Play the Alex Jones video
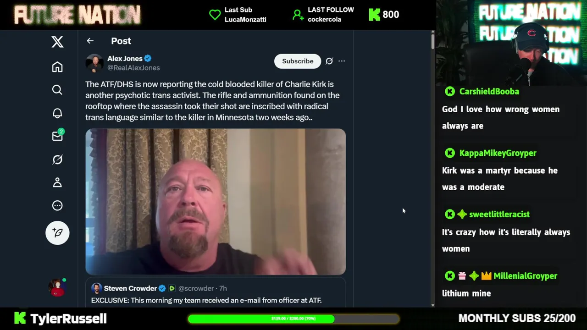Screen dimensions: 587x330 (x=216, y=202)
